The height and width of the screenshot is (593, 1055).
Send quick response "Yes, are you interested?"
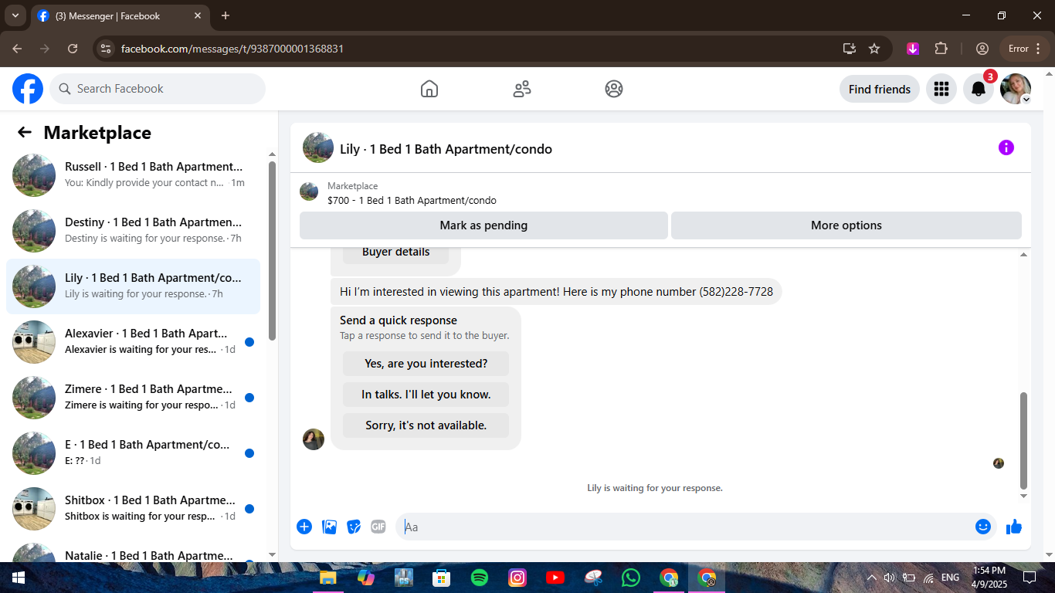pos(426,364)
